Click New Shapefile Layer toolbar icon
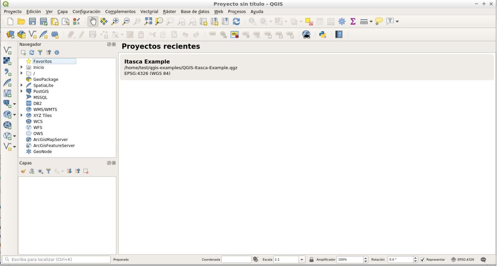Viewport: 497px width, 266px height. point(33,35)
